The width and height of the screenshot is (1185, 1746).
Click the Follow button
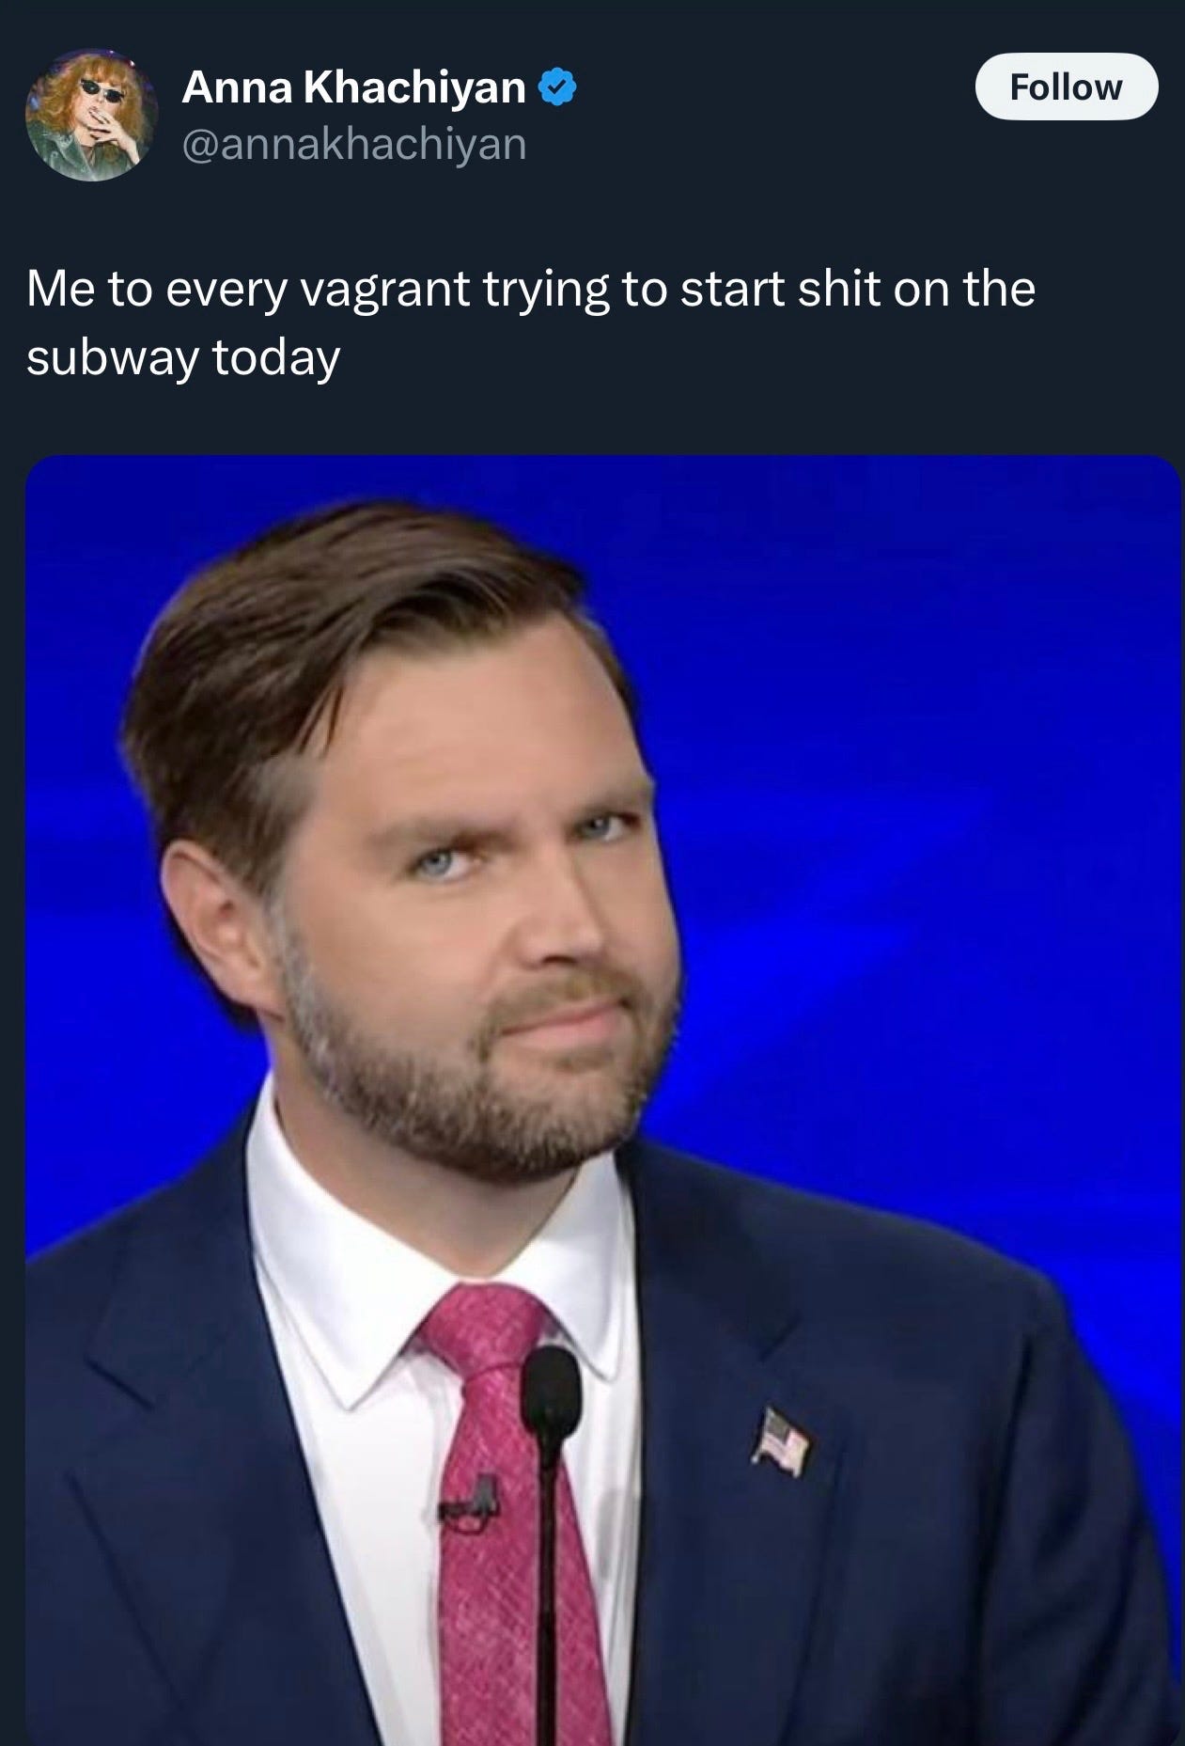1067,87
